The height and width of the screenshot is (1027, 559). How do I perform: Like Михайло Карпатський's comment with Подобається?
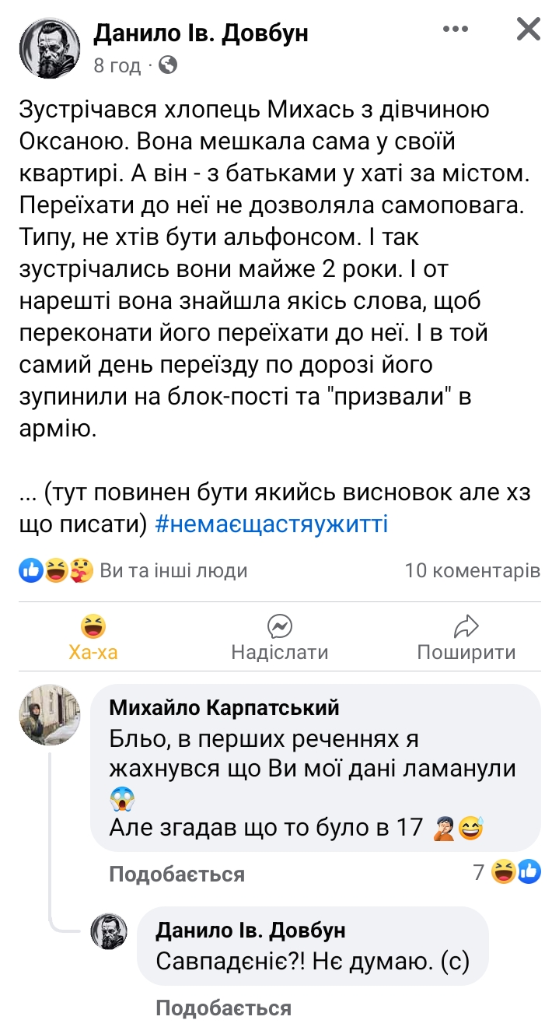point(176,874)
